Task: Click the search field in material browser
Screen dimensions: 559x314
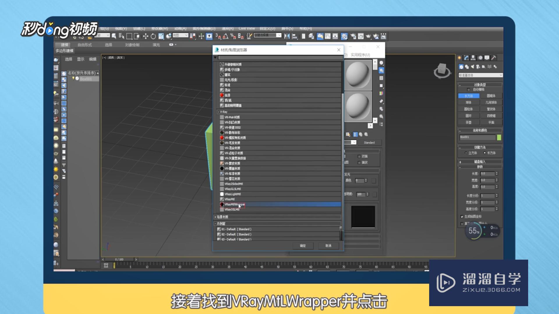Action: coord(280,58)
